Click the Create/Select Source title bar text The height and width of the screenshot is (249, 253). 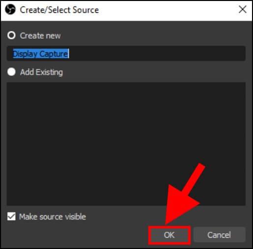[x=59, y=10]
